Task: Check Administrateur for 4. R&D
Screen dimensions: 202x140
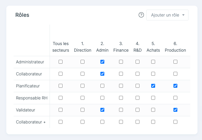Action: coord(137,62)
